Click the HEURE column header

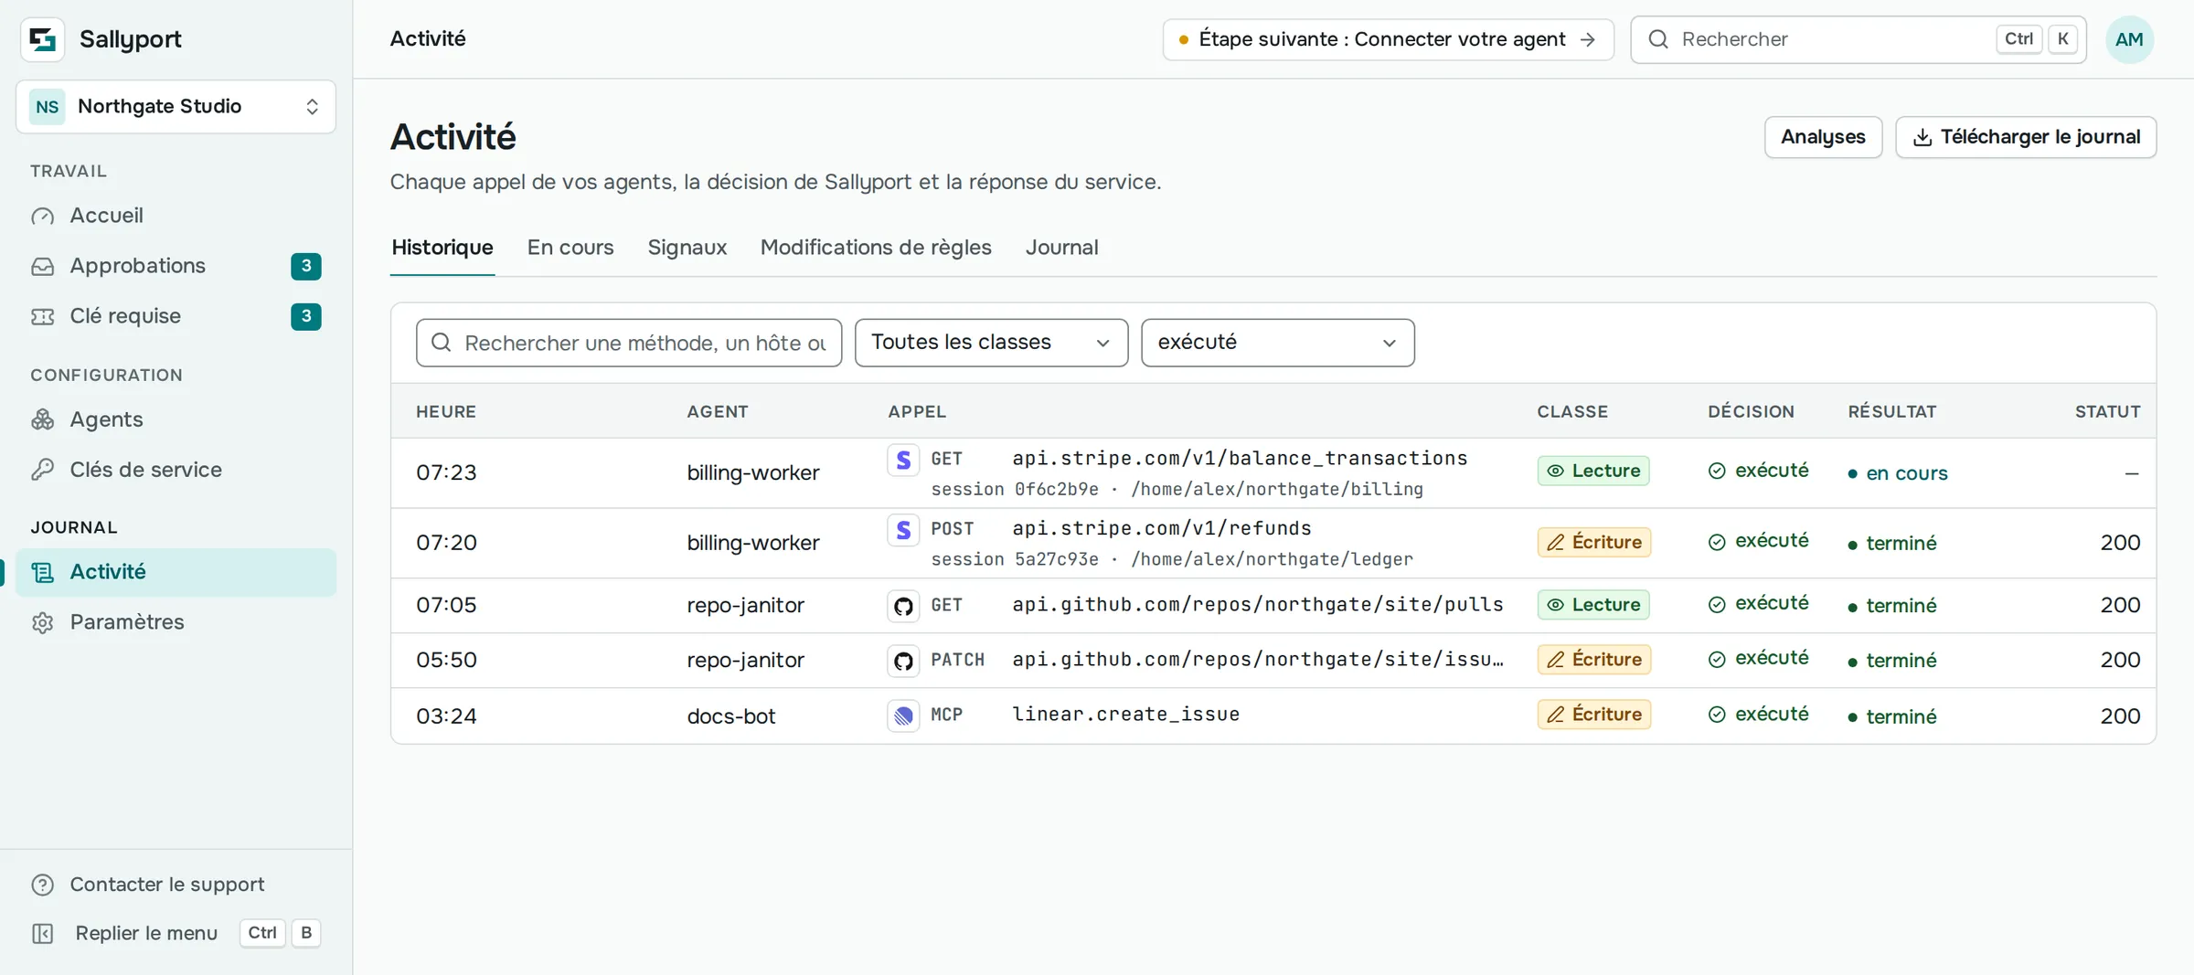(x=446, y=412)
